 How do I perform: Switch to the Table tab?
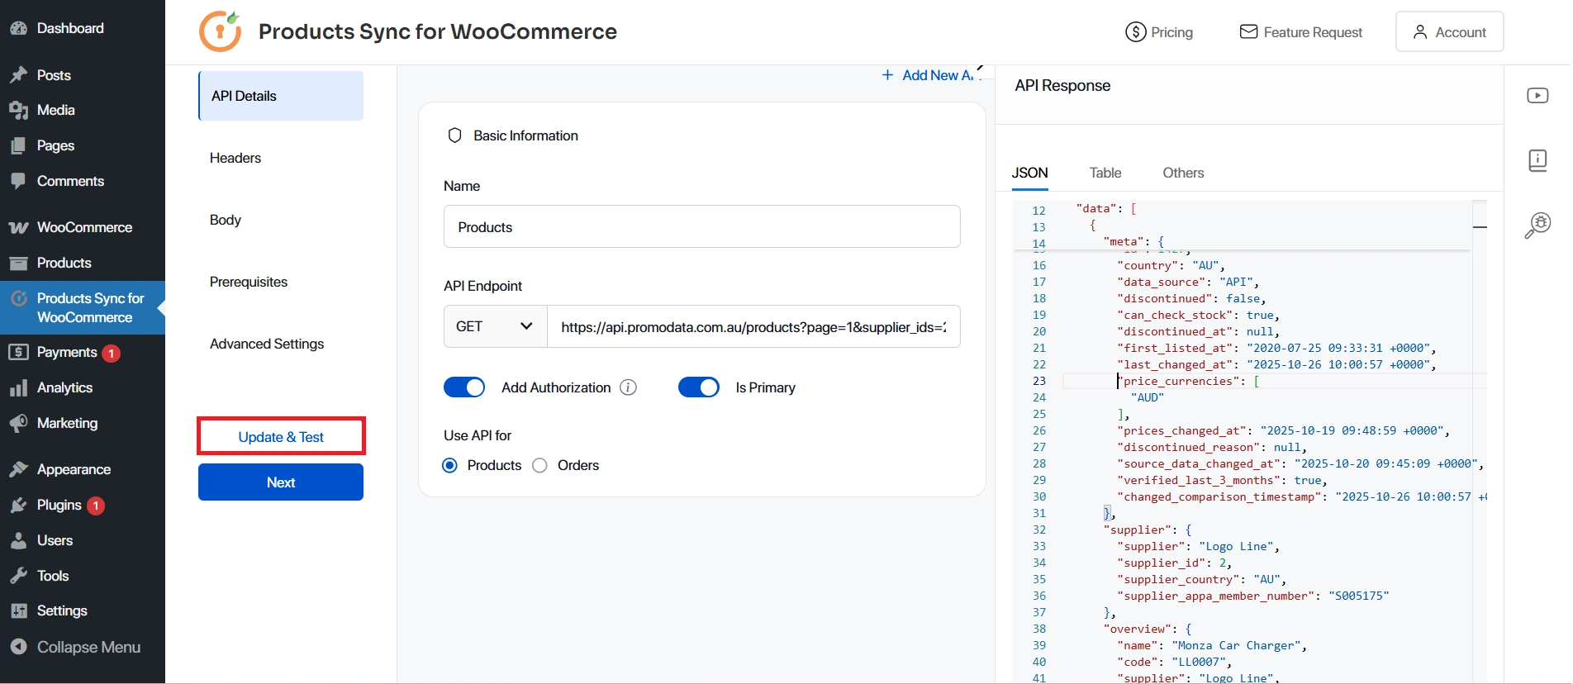click(1105, 173)
